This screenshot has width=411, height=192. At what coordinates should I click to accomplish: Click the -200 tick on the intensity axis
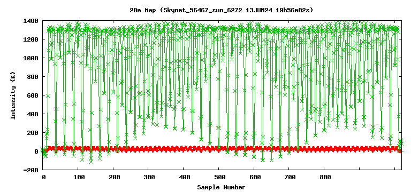click(x=31, y=170)
